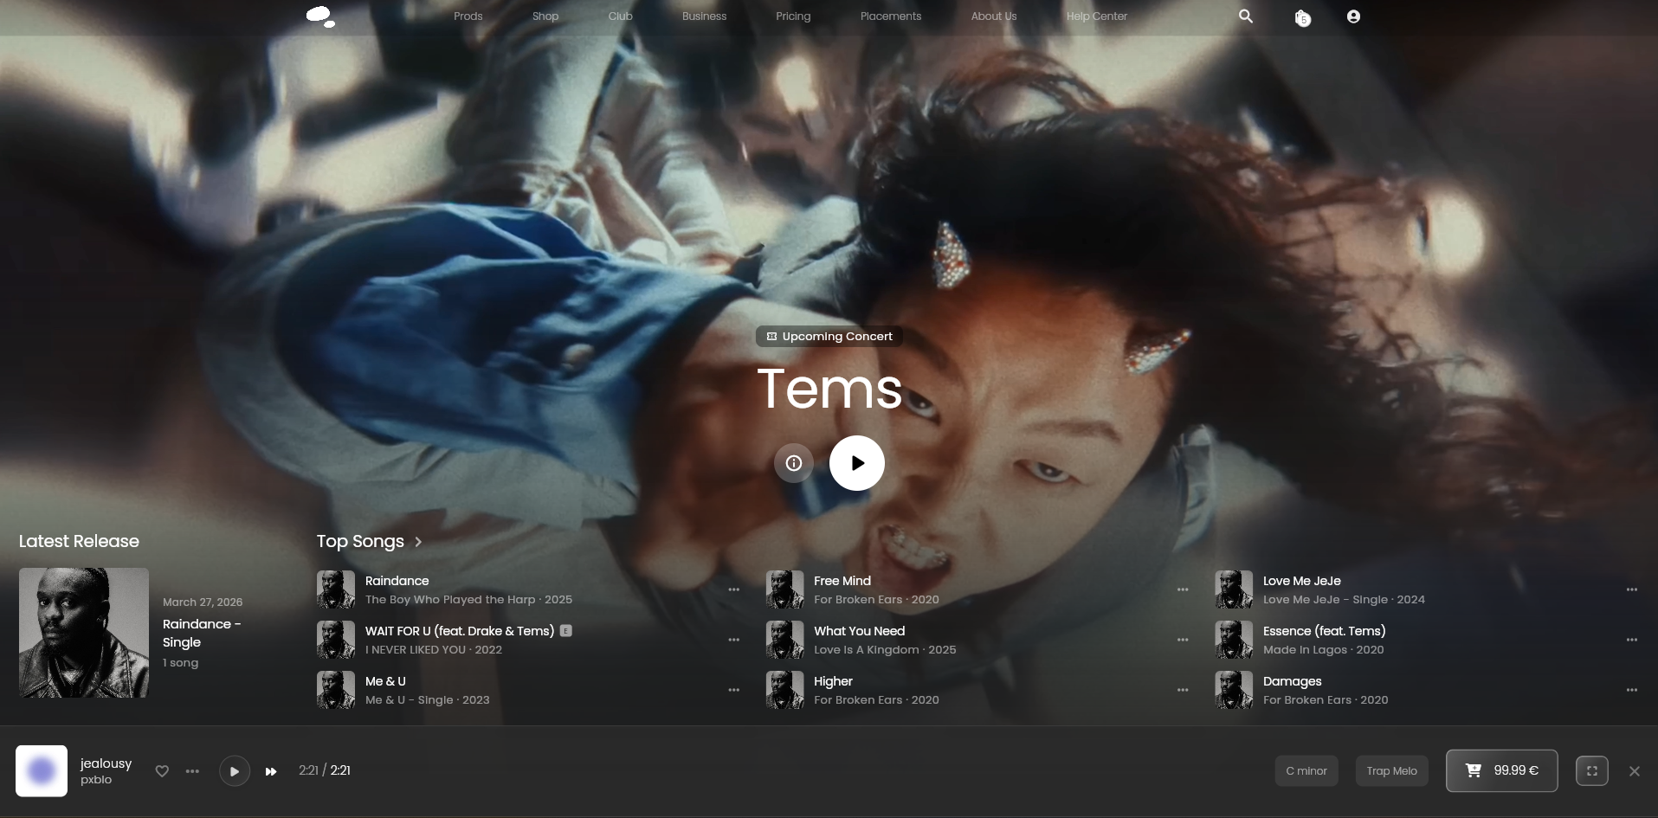The image size is (1658, 818).
Task: Click the Love Me JeJe song thumbnail
Action: click(1234, 589)
